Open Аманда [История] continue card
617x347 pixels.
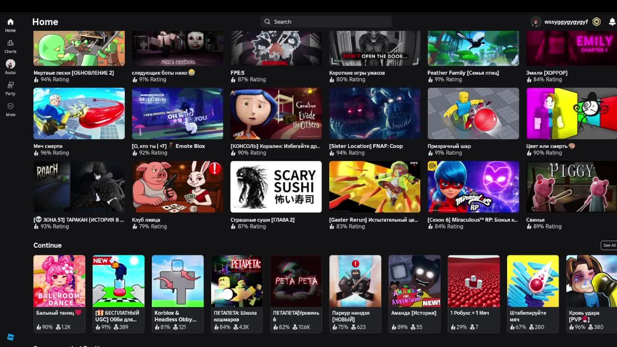coord(415,294)
